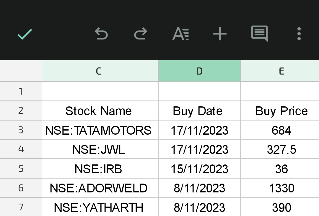319x216 pixels.
Task: Select empty cell D1
Action: coord(199,91)
